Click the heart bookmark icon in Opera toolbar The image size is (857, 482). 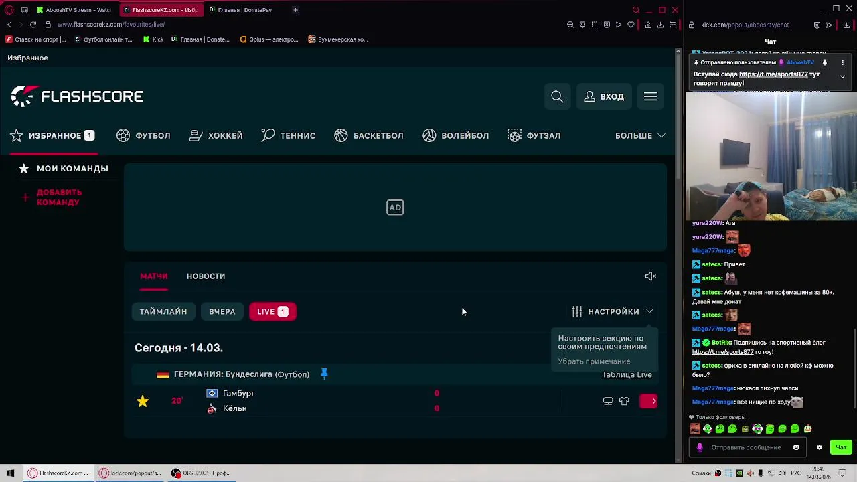(x=631, y=25)
